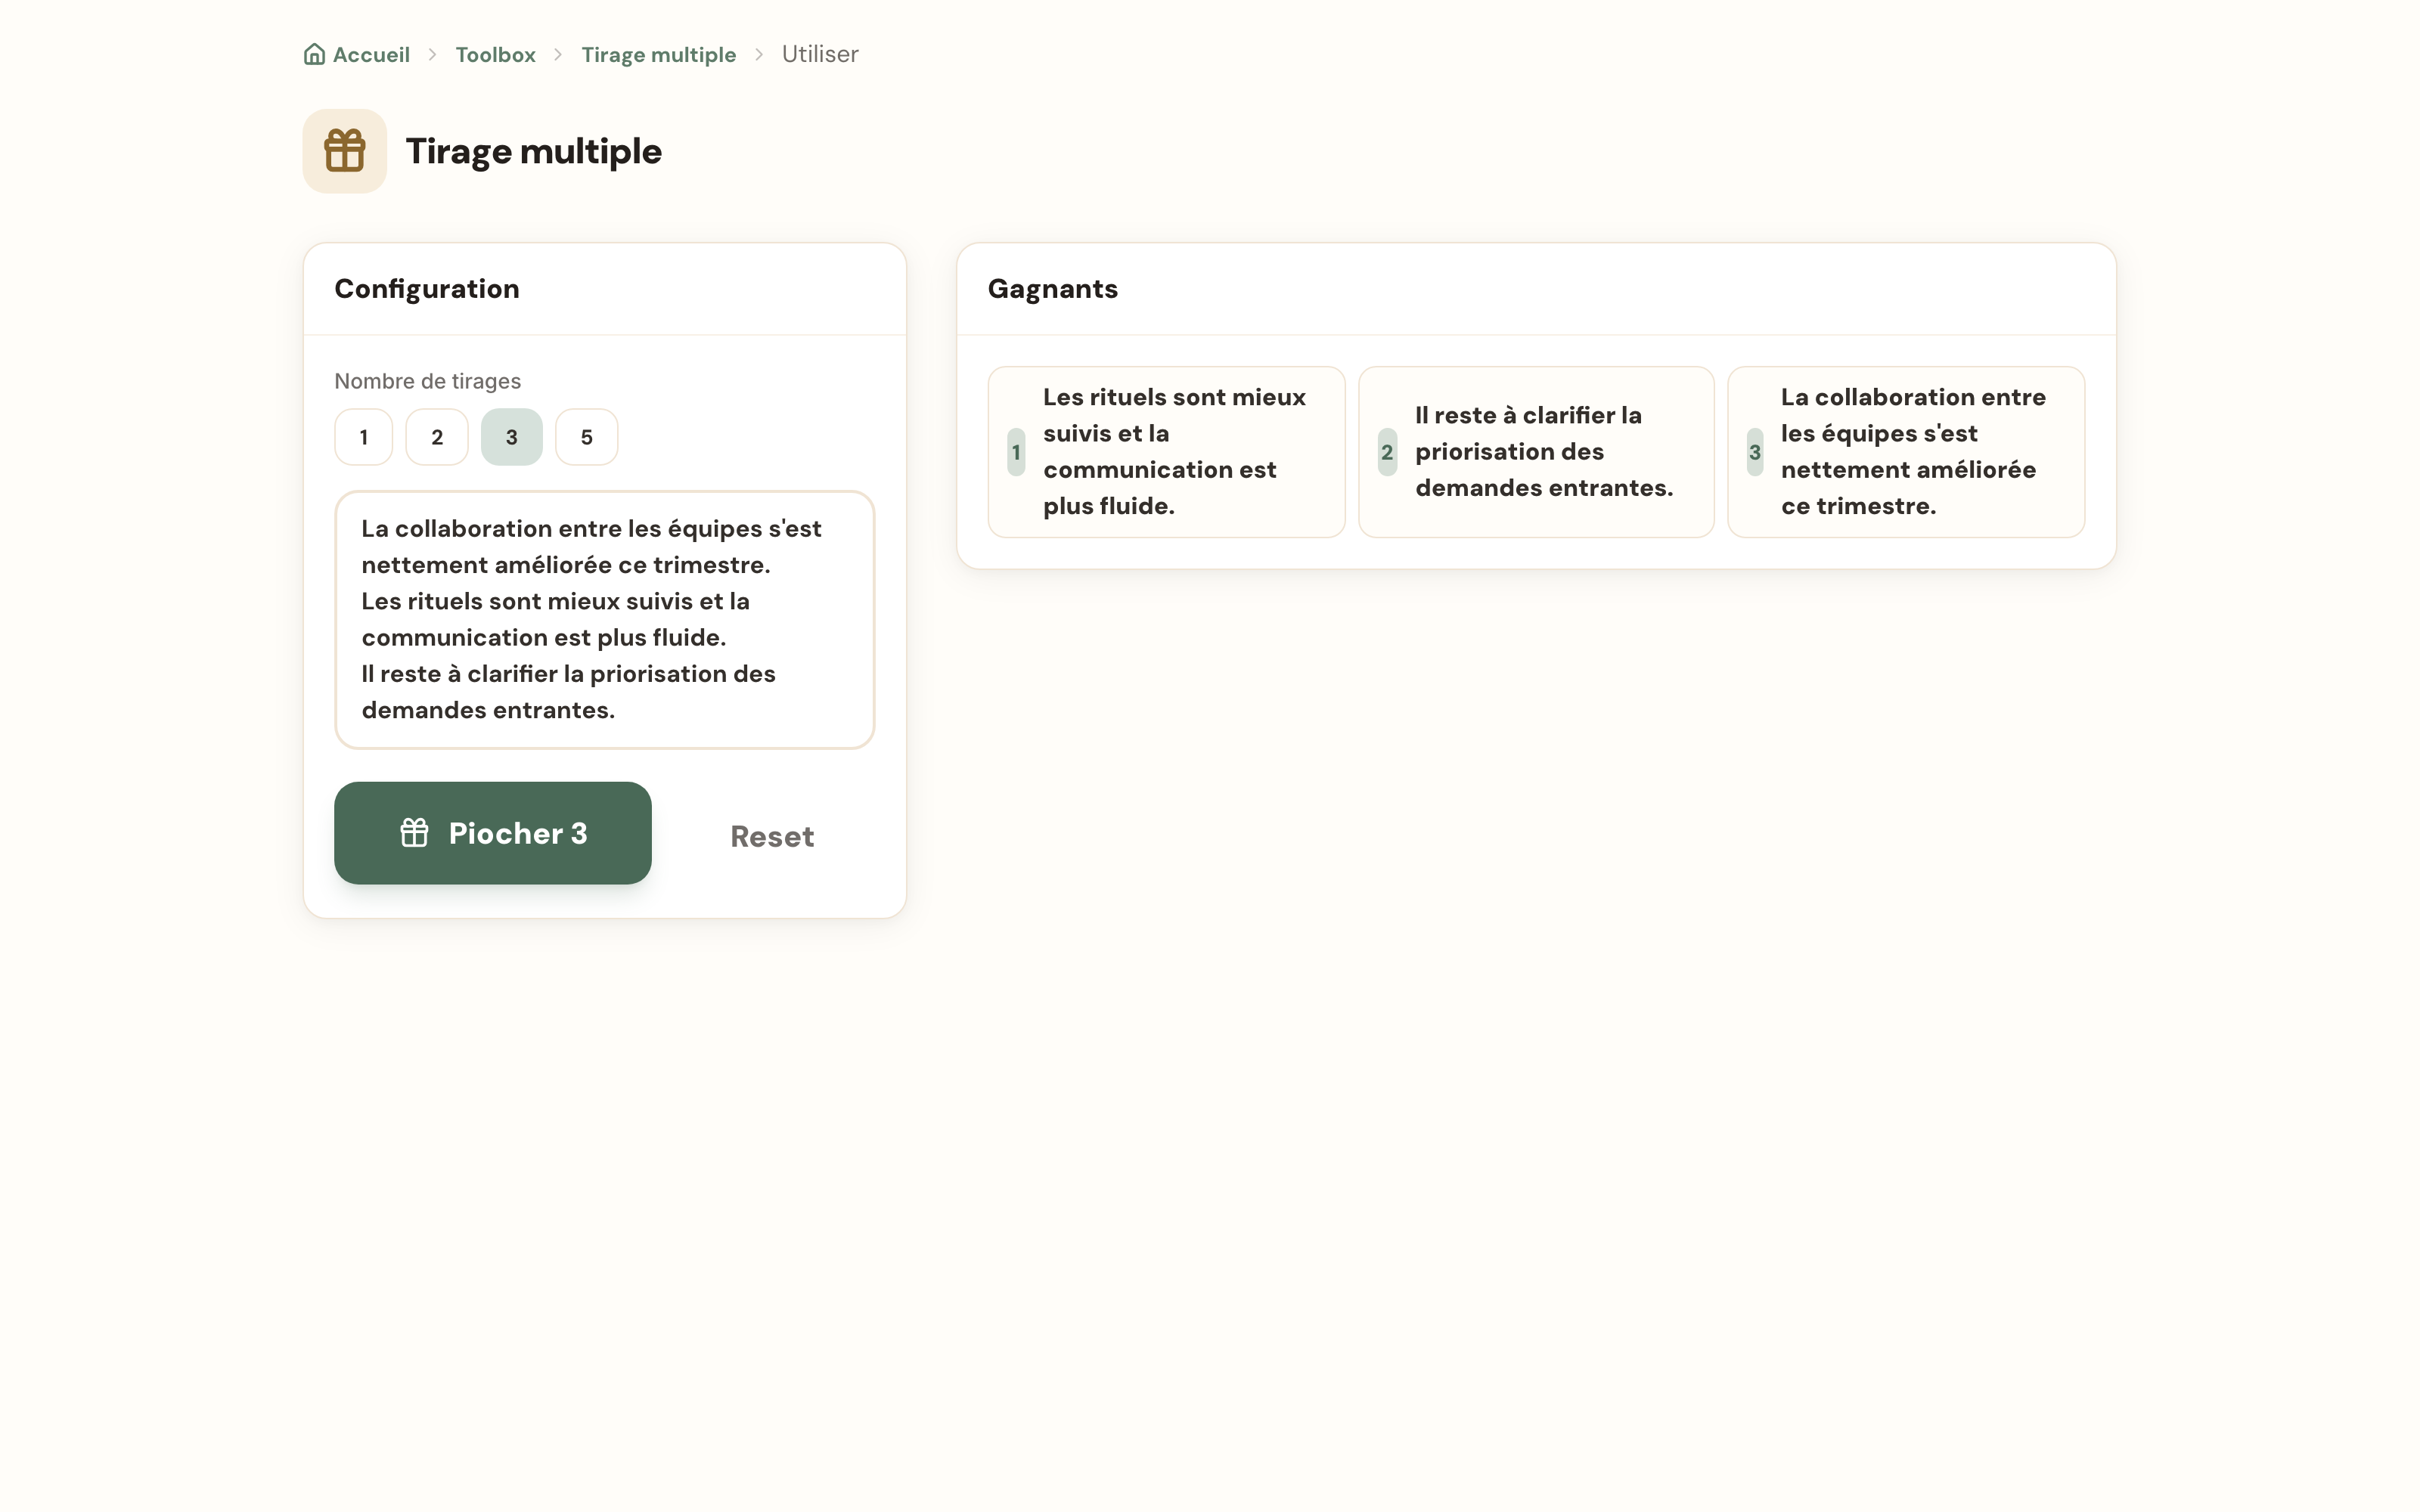Click the gift icon on Piocher 3 button

(x=414, y=833)
